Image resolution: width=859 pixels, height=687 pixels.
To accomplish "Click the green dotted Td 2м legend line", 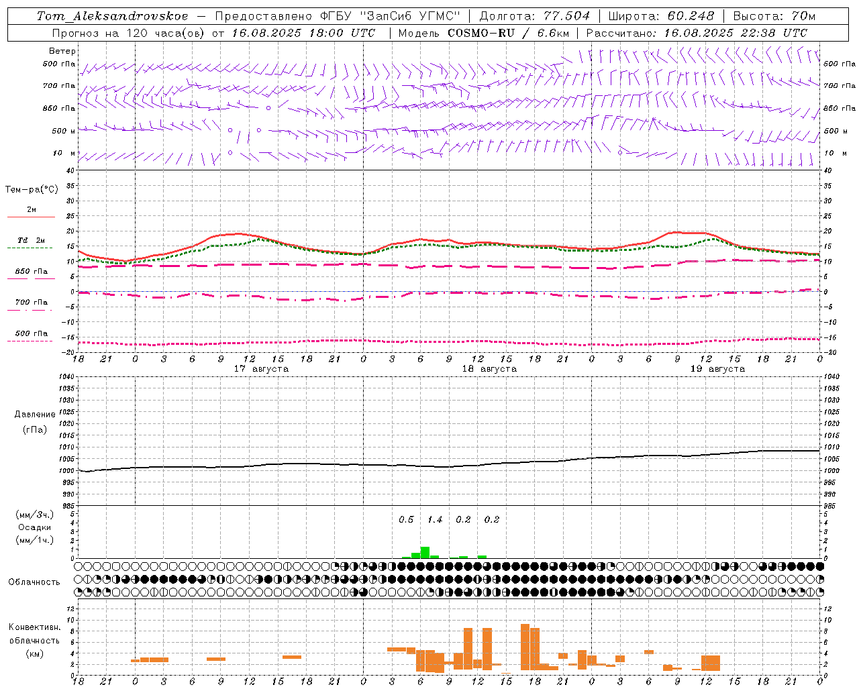I will pos(30,248).
